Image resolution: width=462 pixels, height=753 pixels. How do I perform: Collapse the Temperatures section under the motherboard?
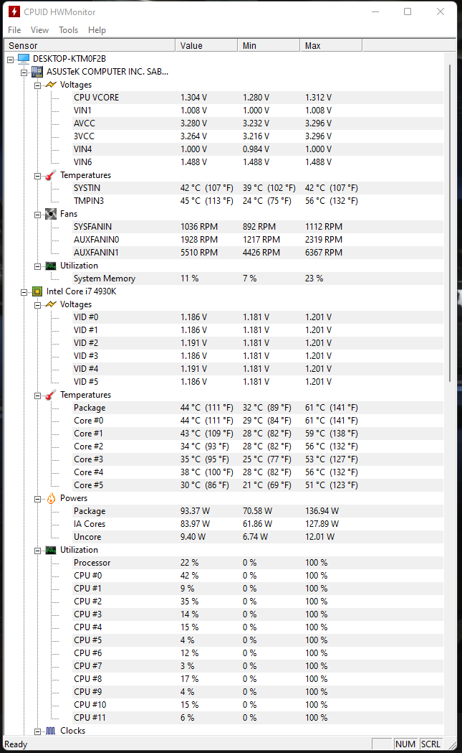[39, 174]
